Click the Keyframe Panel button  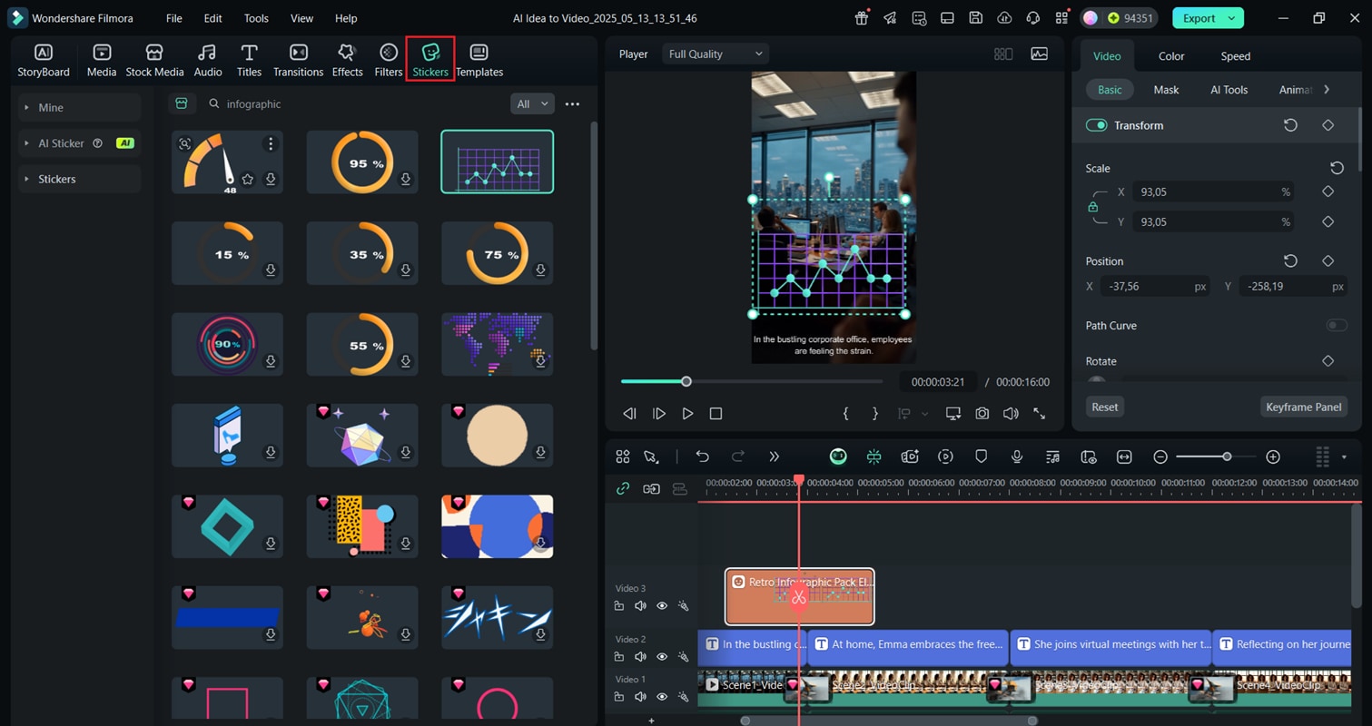click(1303, 407)
